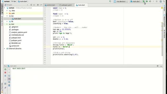Switch to pubspec.yaml editor tab
The width and height of the screenshot is (167, 94).
pyautogui.click(x=66, y=5)
